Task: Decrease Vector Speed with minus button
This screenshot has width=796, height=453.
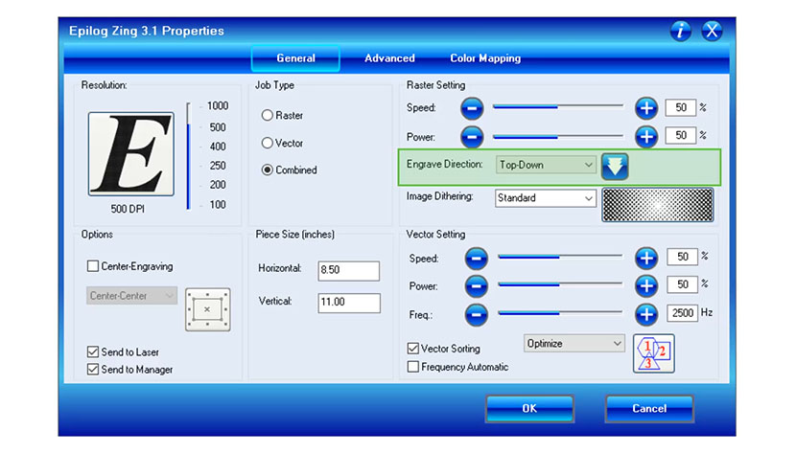Action: [x=477, y=258]
